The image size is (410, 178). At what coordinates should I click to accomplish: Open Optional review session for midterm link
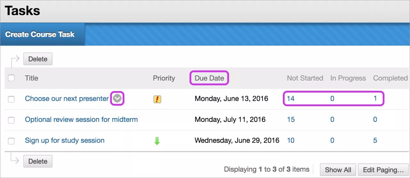click(x=81, y=120)
